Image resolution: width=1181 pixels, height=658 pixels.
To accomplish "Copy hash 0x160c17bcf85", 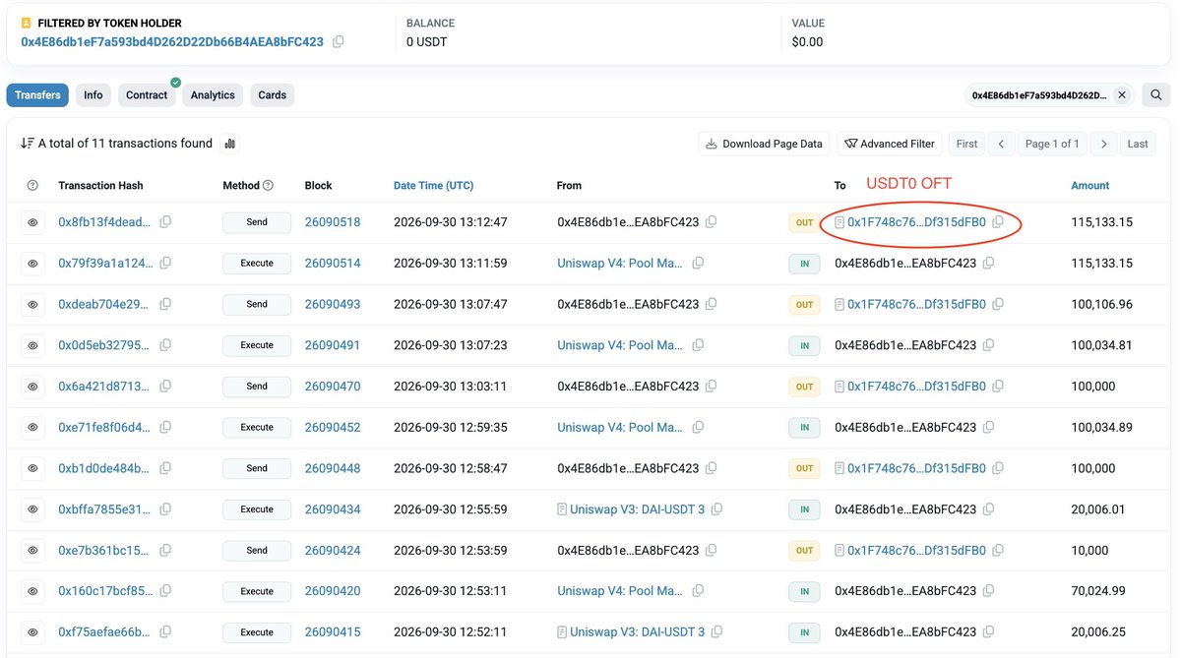I will click(x=165, y=591).
